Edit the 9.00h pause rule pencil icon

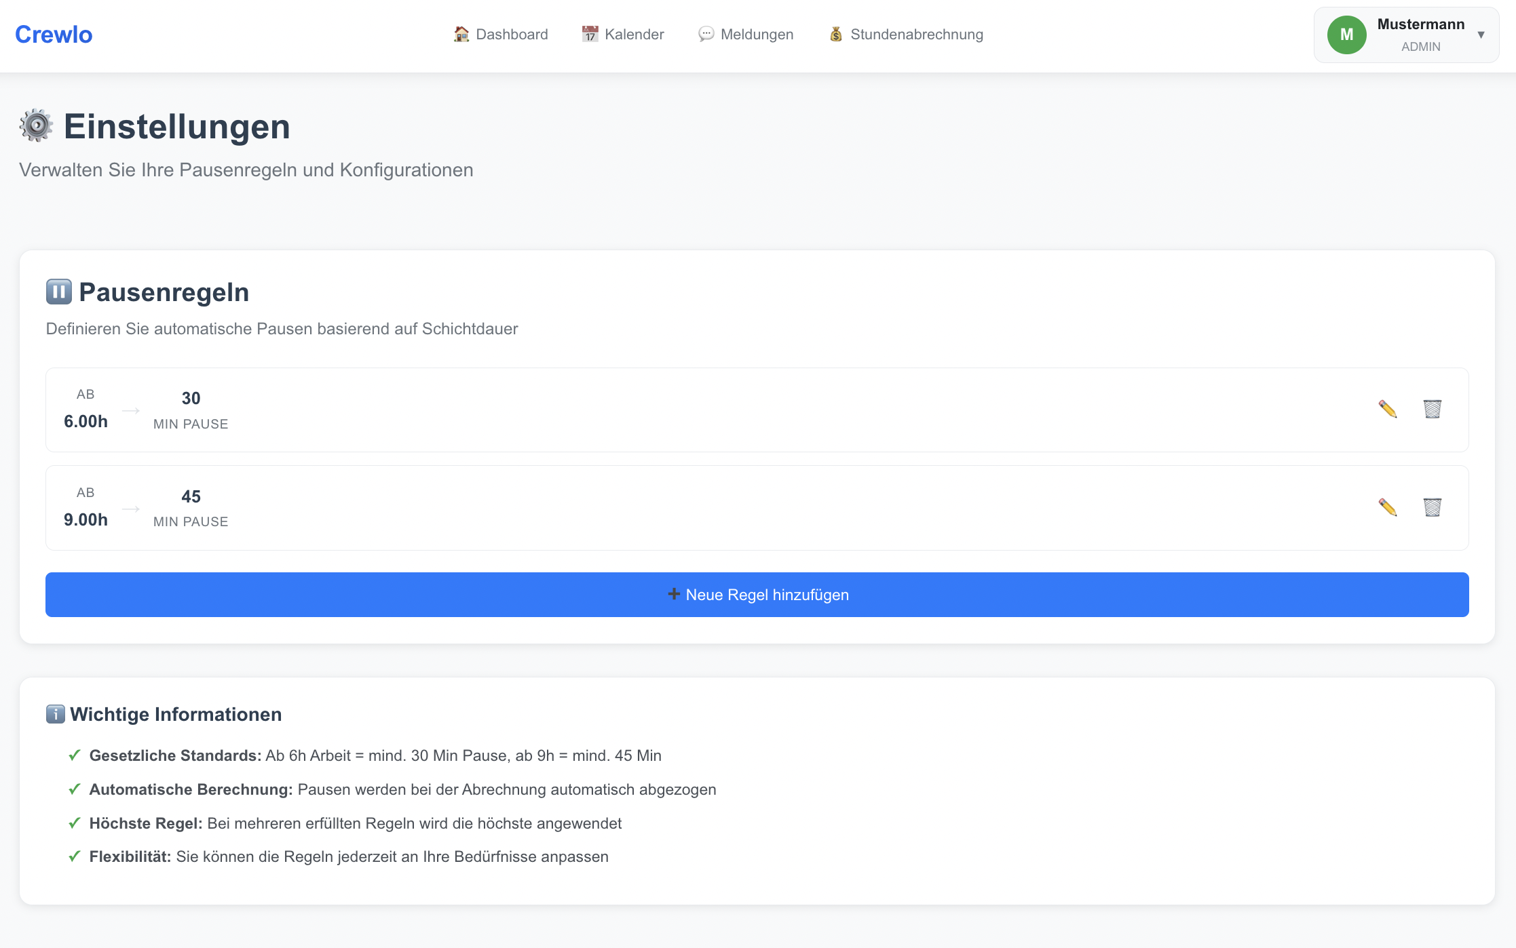pos(1387,507)
